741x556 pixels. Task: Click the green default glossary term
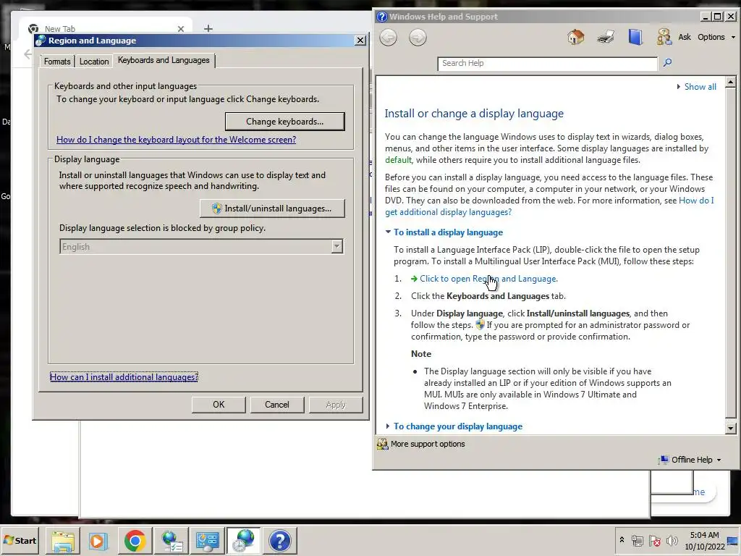tap(398, 160)
